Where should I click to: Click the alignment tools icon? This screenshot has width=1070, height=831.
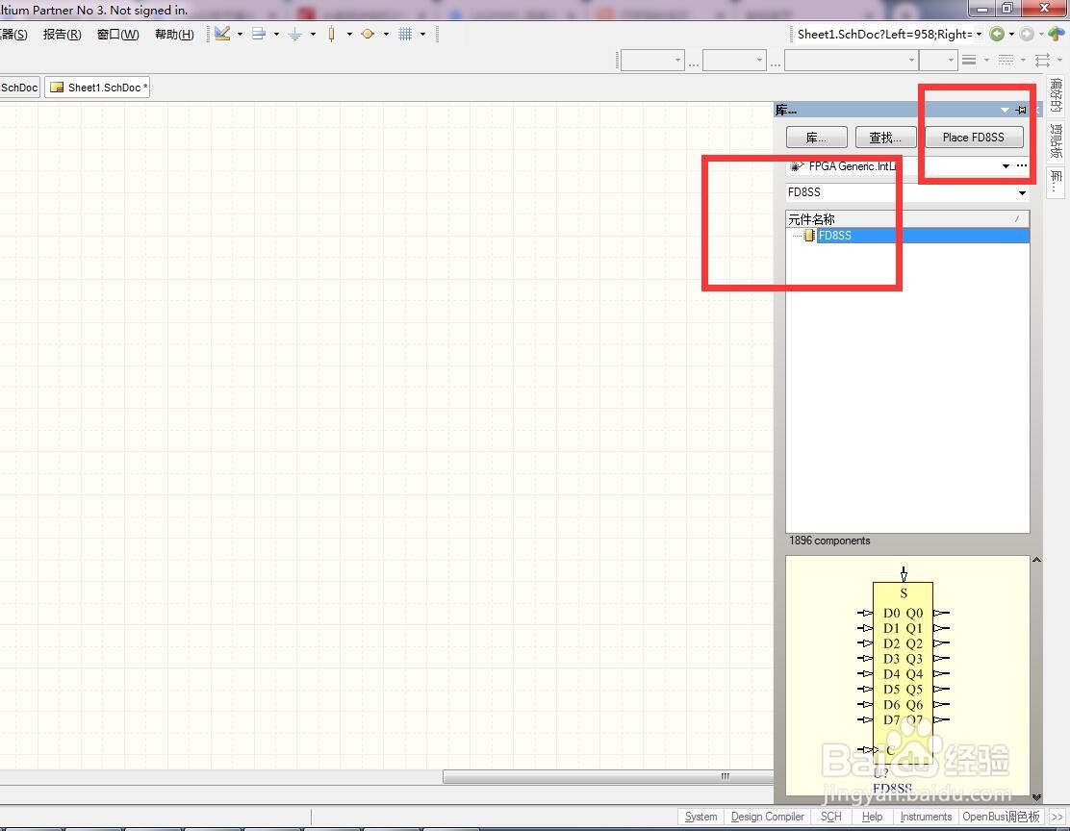pyautogui.click(x=259, y=34)
